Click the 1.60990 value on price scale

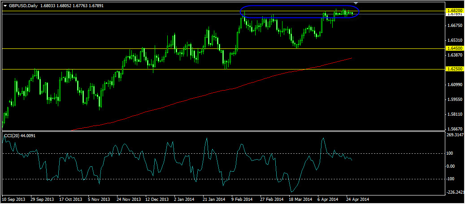(454, 85)
